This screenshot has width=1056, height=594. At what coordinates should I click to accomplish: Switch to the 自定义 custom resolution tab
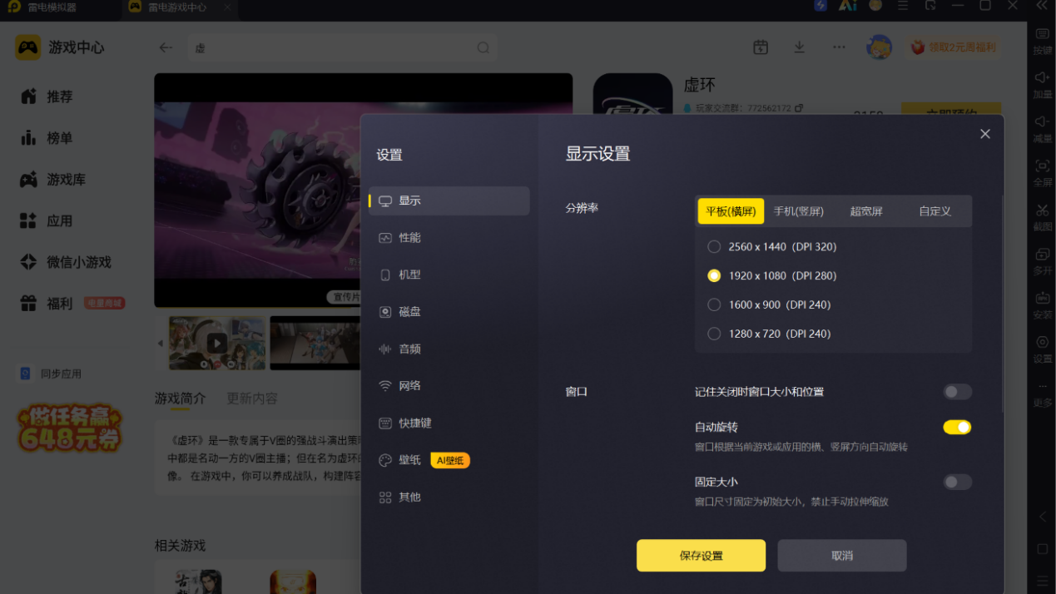[x=935, y=211]
